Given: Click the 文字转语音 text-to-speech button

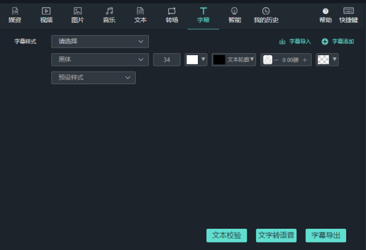Looking at the screenshot, I should (276, 235).
